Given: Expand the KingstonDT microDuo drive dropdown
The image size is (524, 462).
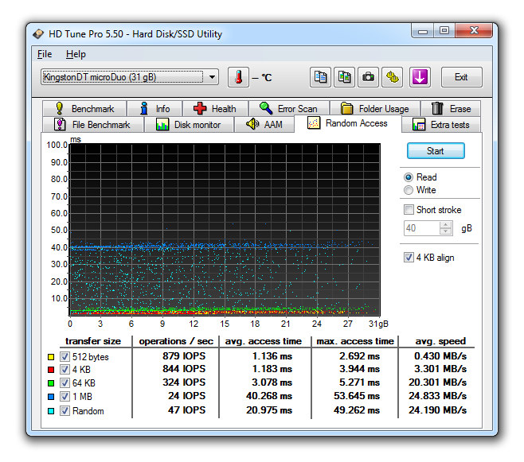Looking at the screenshot, I should 212,77.
